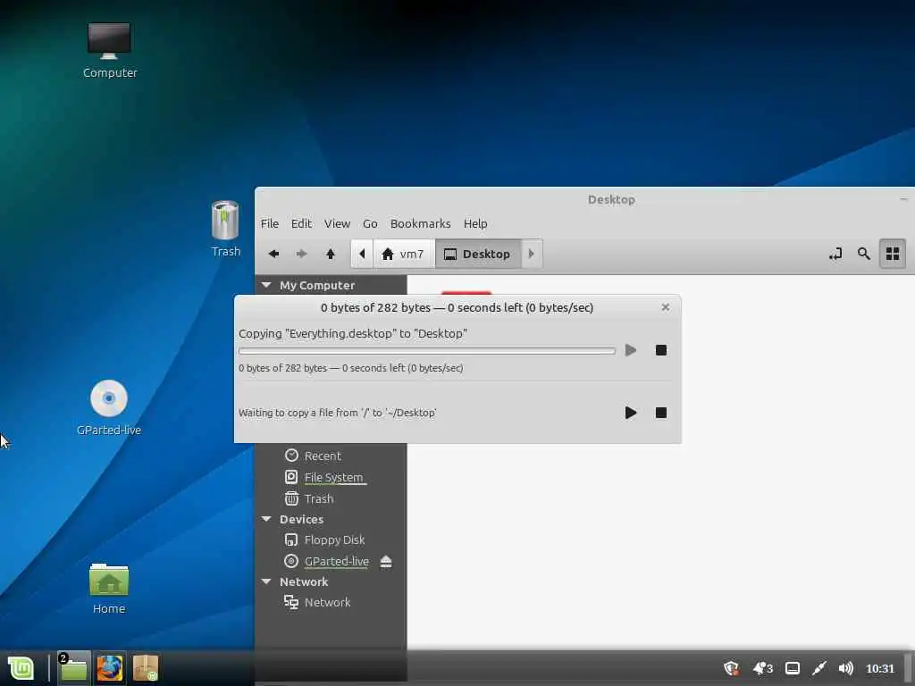This screenshot has width=915, height=686.
Task: Select the Home folder desktop icon
Action: [x=109, y=588]
